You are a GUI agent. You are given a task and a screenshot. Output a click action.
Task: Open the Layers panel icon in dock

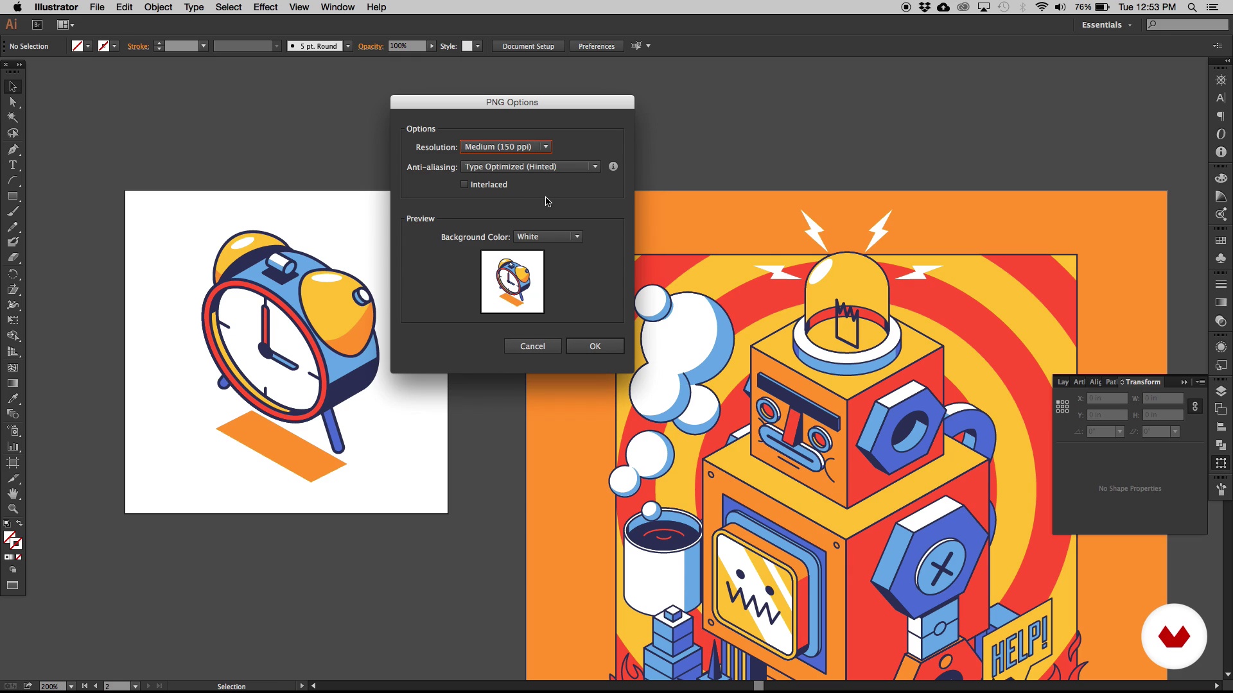click(x=1221, y=391)
